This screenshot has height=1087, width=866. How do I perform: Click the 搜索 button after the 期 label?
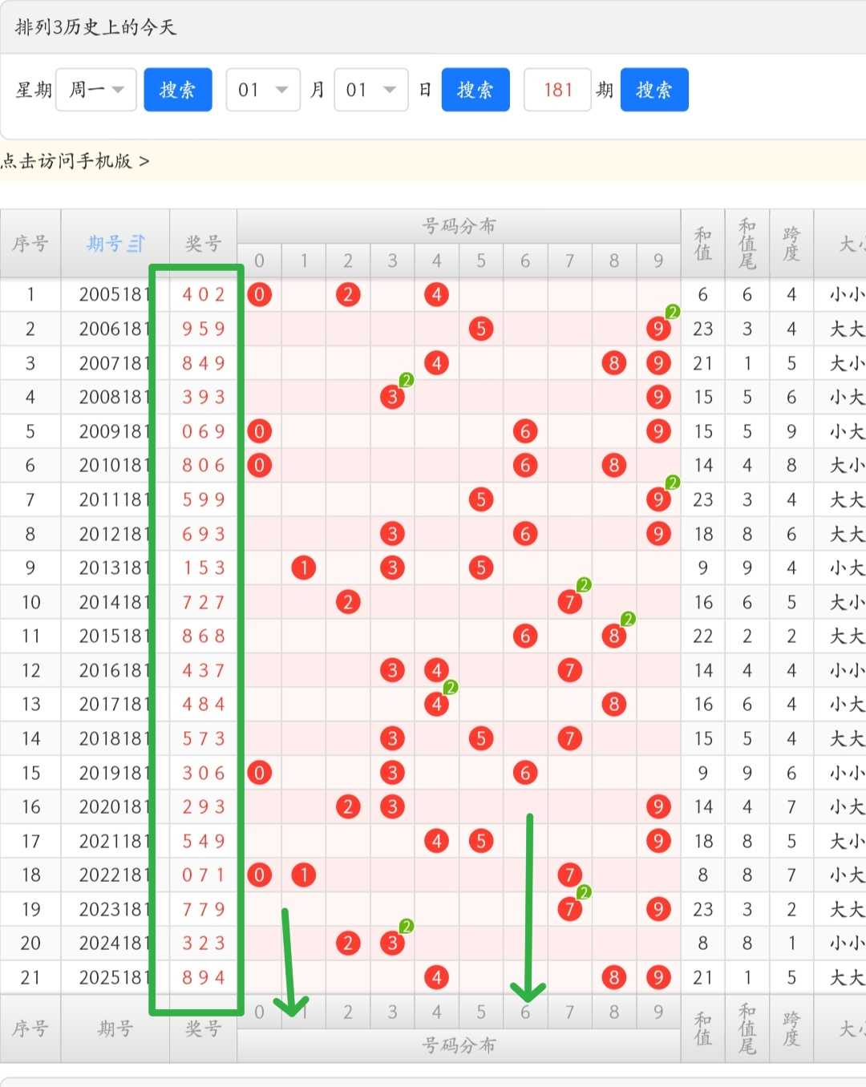[654, 90]
